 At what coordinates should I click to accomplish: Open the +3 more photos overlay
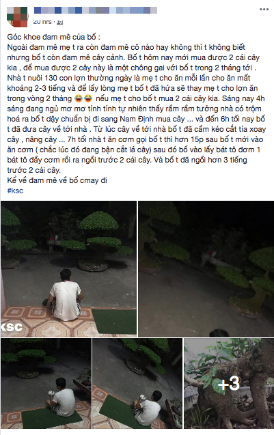click(x=229, y=384)
